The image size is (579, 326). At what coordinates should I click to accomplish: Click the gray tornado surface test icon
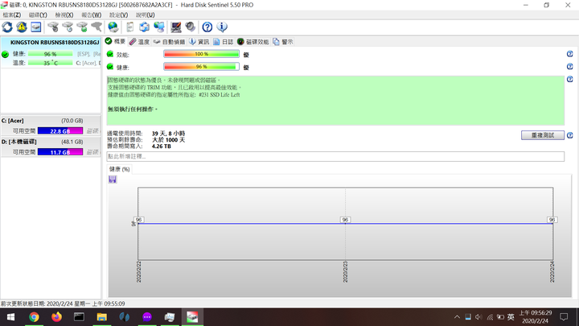pyautogui.click(x=96, y=27)
